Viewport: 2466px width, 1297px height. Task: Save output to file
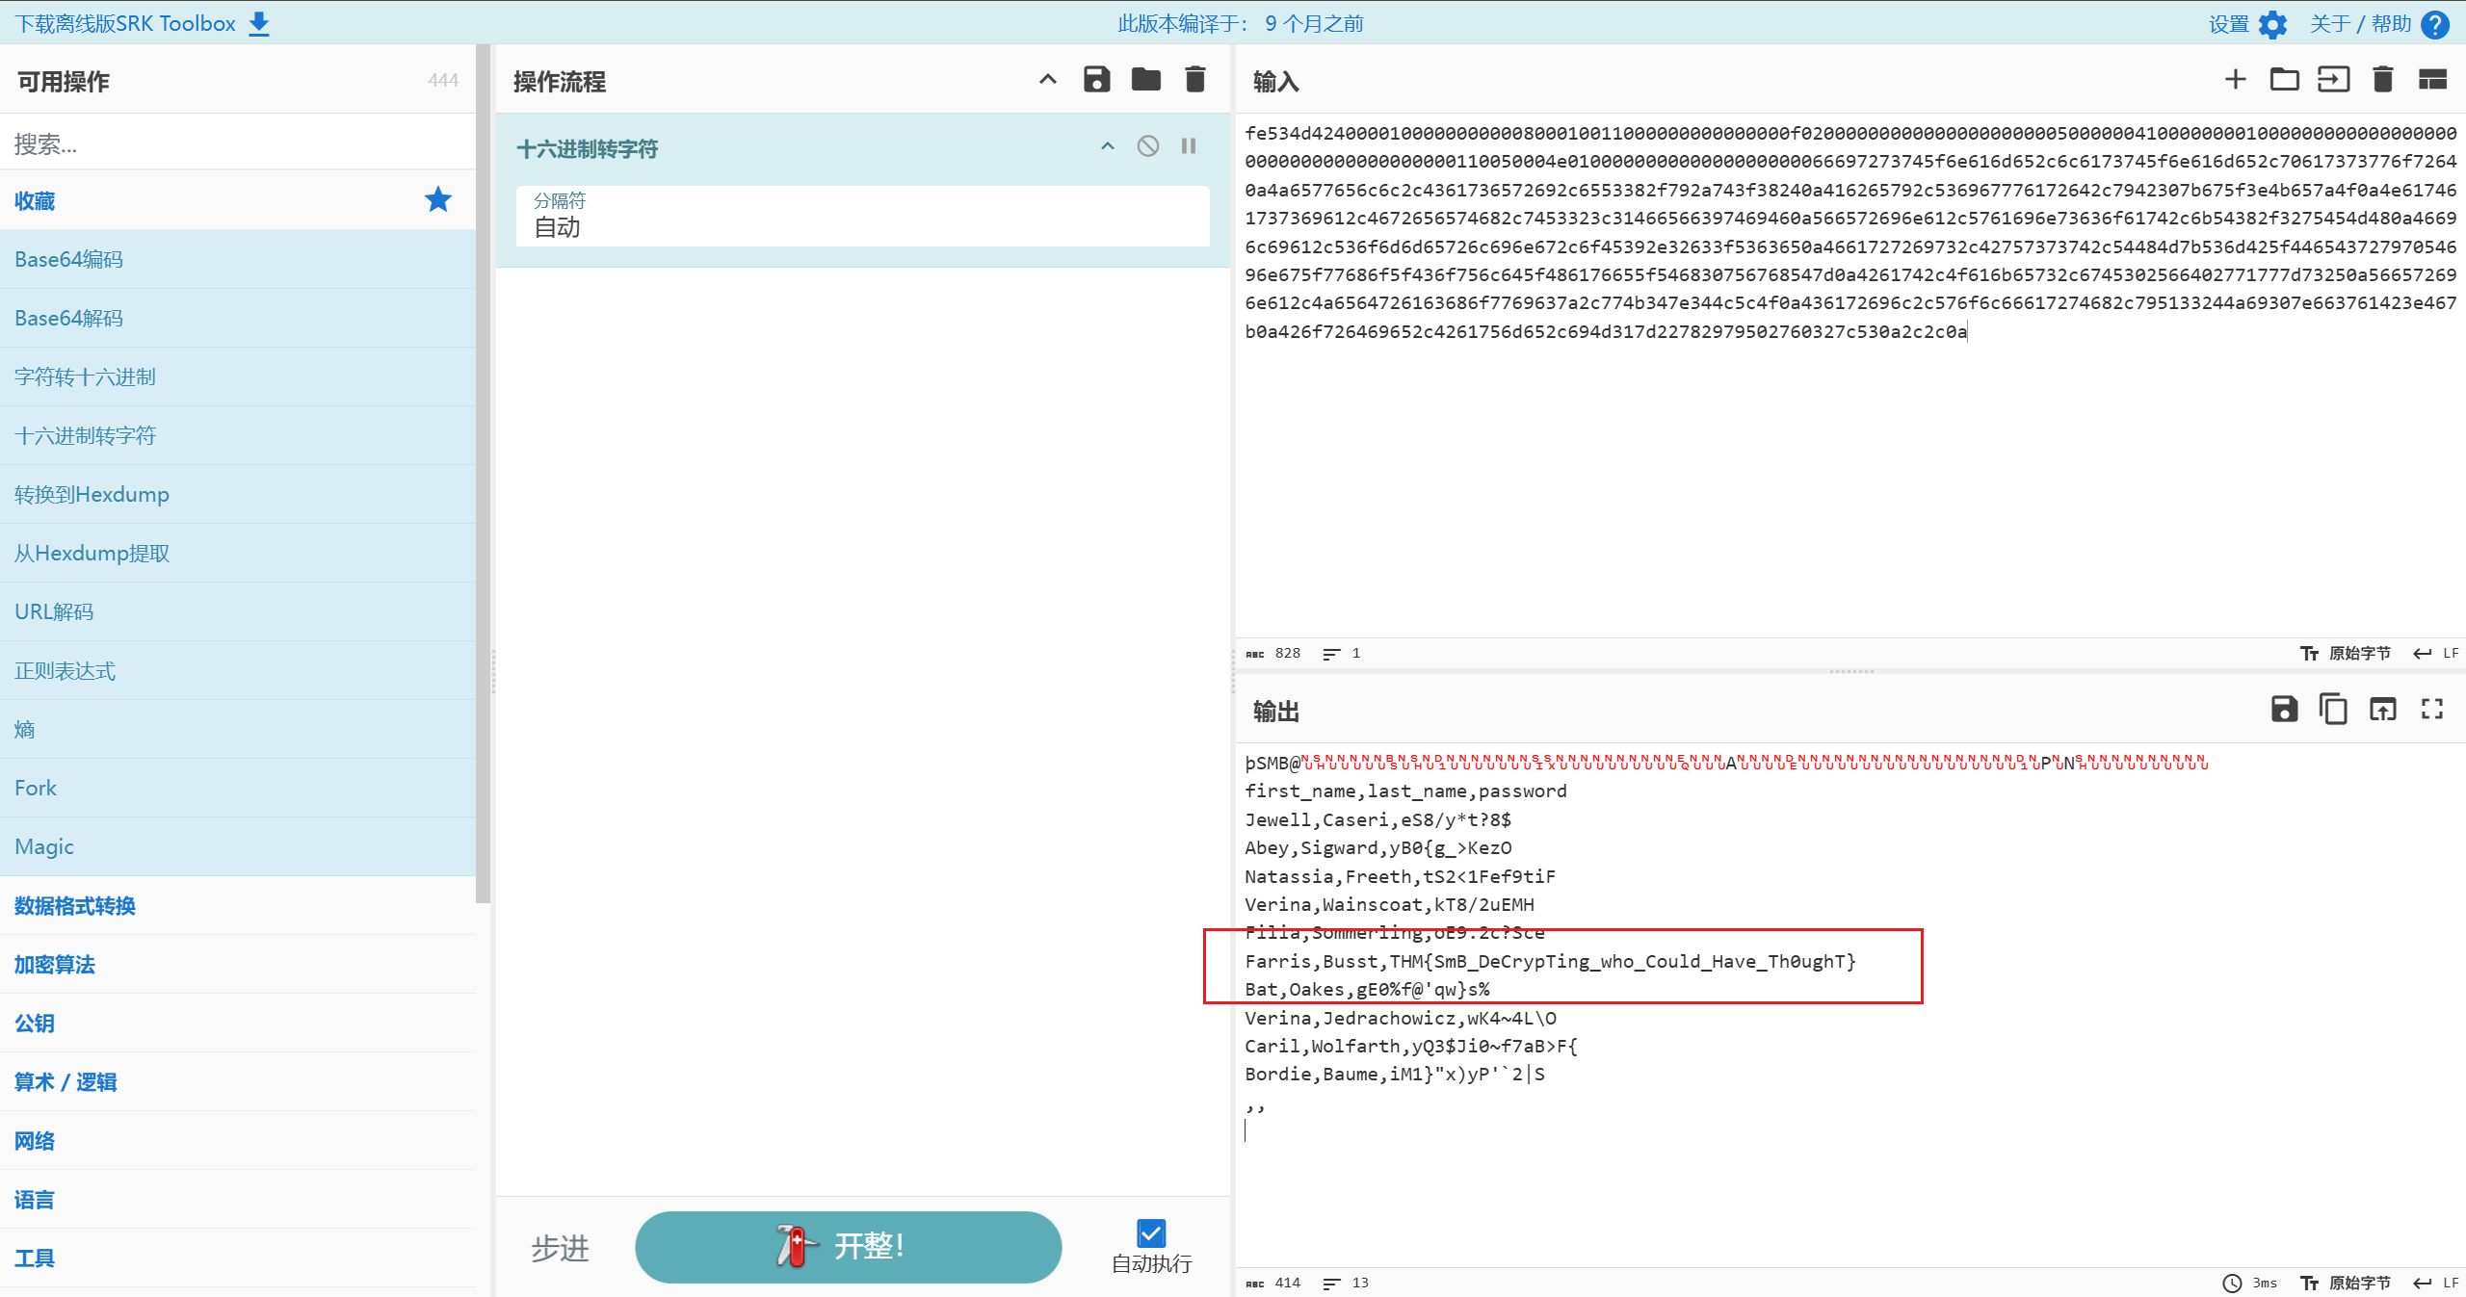pyautogui.click(x=2284, y=710)
